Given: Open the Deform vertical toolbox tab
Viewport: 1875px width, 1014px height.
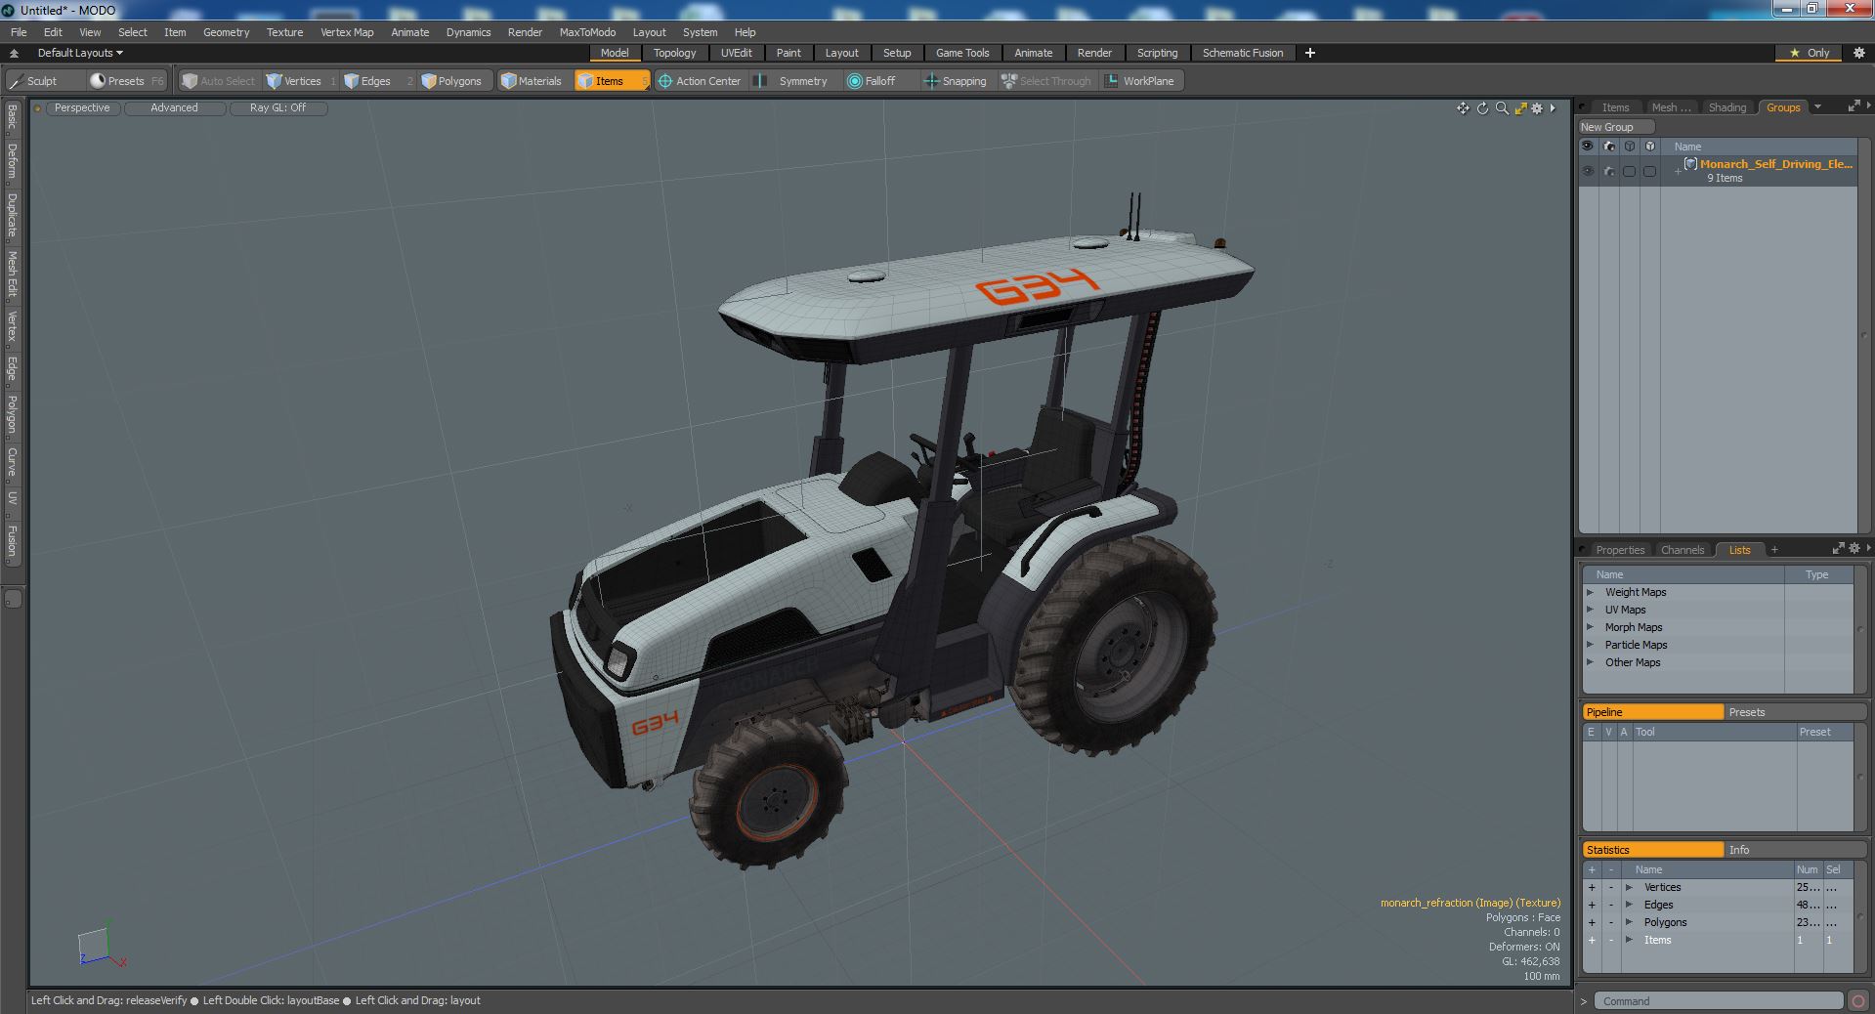Looking at the screenshot, I should [x=12, y=161].
